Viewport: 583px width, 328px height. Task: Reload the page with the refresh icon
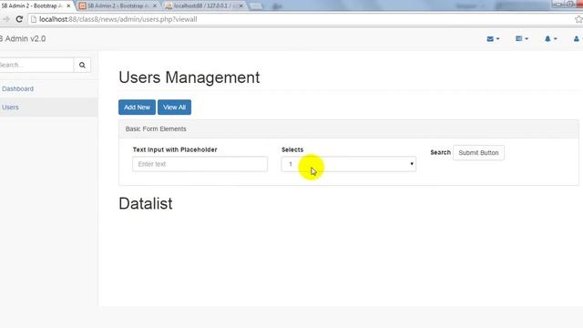pos(19,19)
